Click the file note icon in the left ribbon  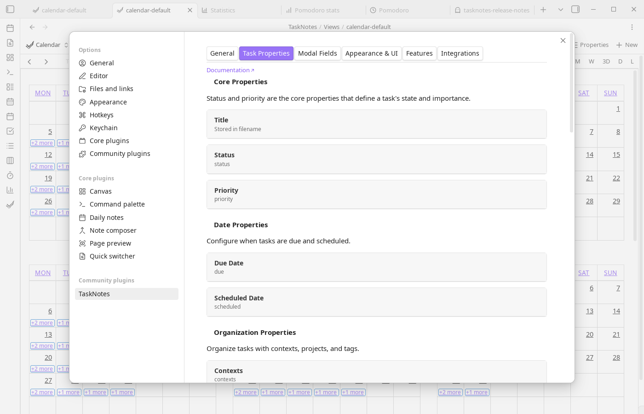10,43
